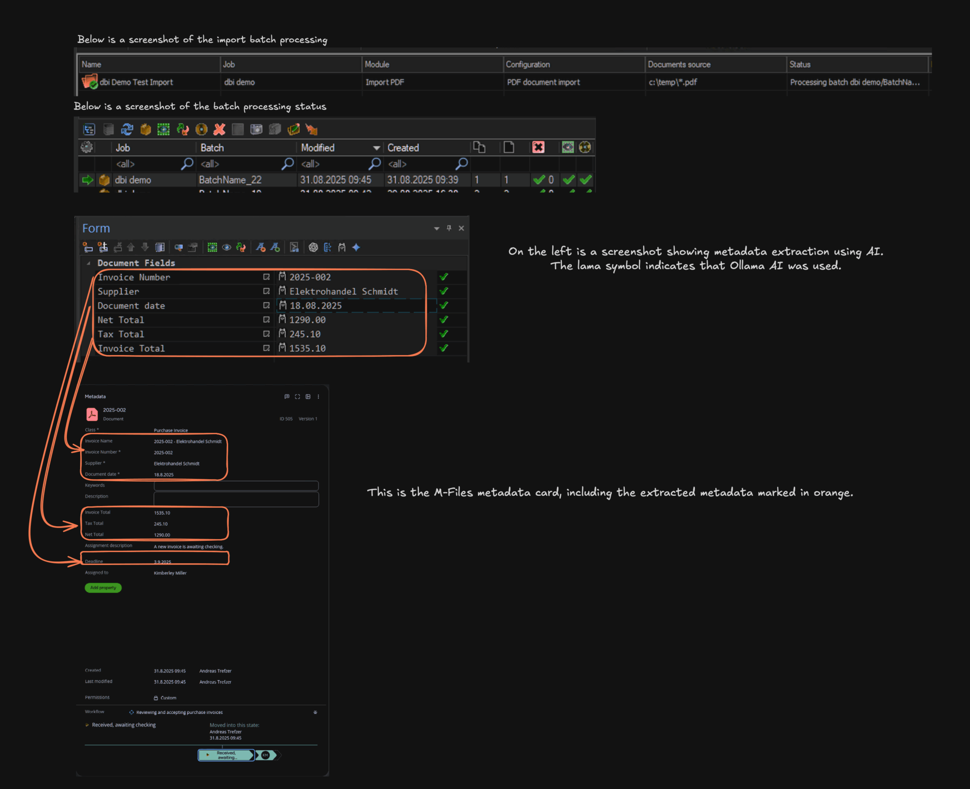Click the edit box in Tax Total row

click(266, 334)
